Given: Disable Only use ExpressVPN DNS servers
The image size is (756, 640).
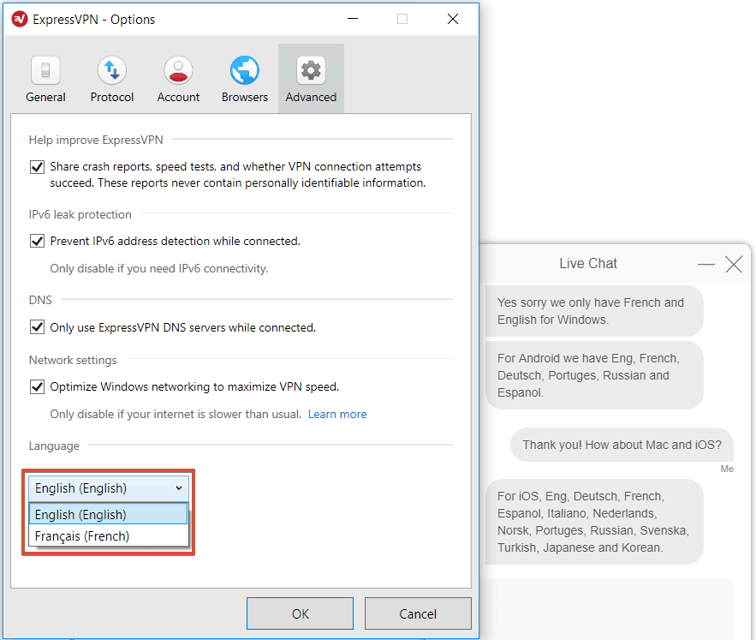Looking at the screenshot, I should 37,327.
